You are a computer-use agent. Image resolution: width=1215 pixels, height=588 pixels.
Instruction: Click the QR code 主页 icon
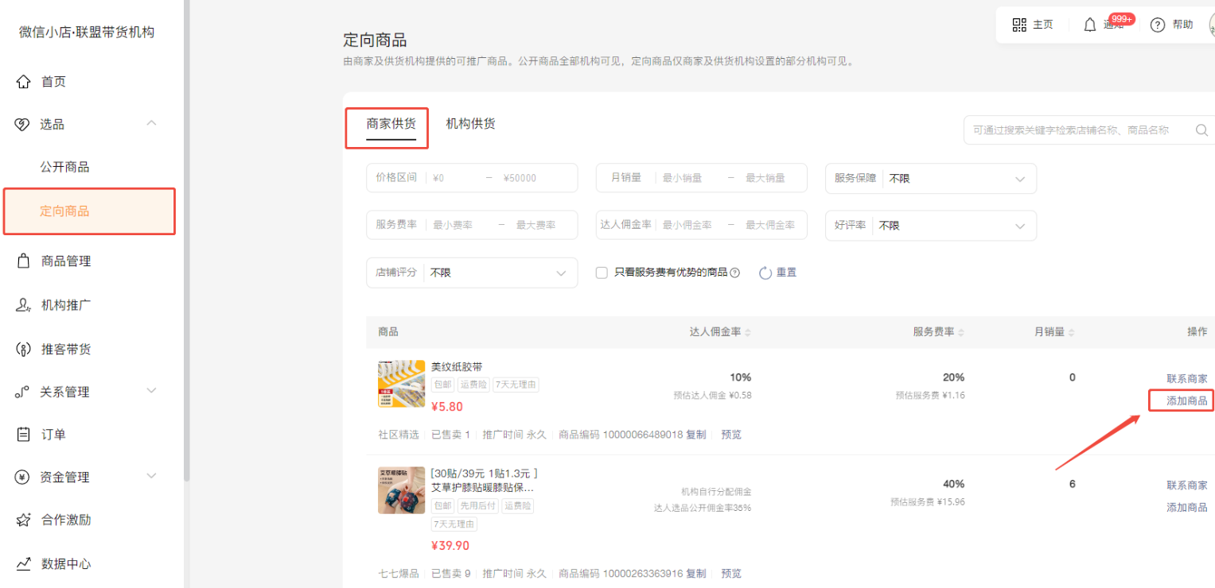[x=1019, y=25]
